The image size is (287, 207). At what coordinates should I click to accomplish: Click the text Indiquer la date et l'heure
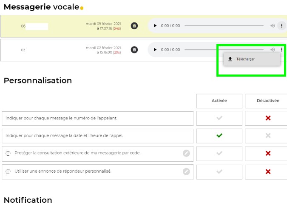click(64, 135)
